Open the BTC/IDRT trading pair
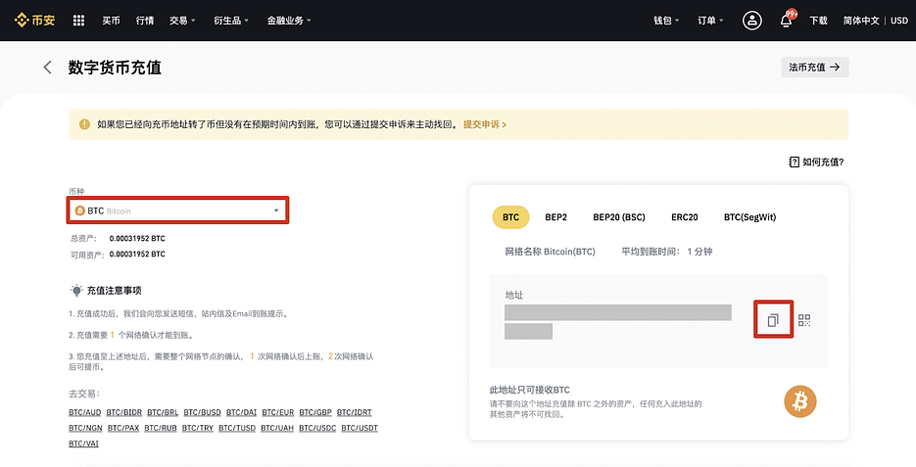Image resolution: width=916 pixels, height=467 pixels. (x=354, y=412)
